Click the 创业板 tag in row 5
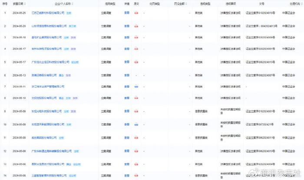Screen dimensions: 304x180 75,62
